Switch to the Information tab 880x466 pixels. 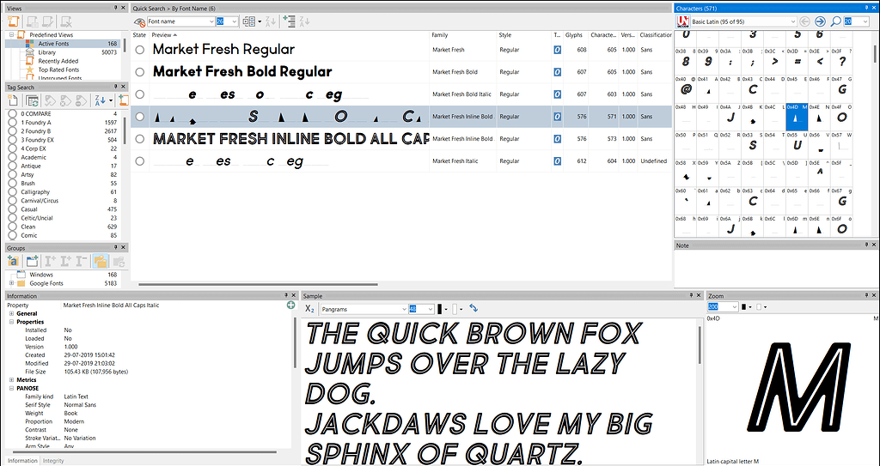tap(22, 461)
